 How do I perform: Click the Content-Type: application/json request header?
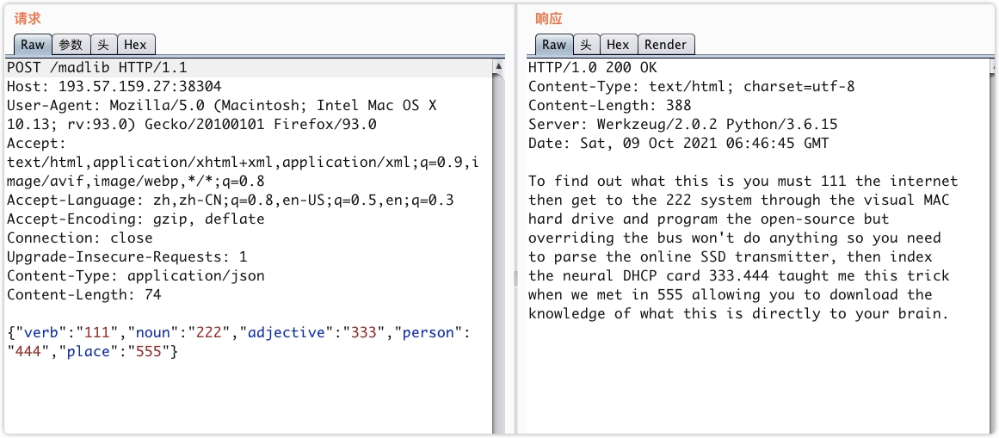[135, 275]
